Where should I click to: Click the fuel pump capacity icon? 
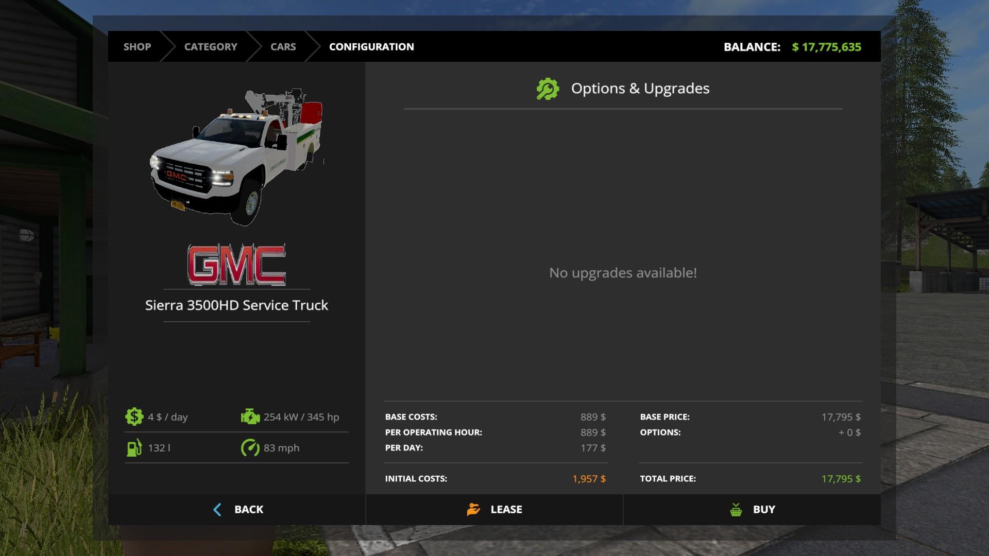click(x=134, y=447)
